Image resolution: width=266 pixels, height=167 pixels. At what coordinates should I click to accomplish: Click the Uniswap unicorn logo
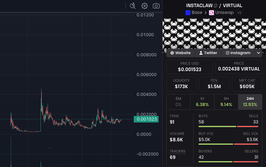[x=211, y=13]
